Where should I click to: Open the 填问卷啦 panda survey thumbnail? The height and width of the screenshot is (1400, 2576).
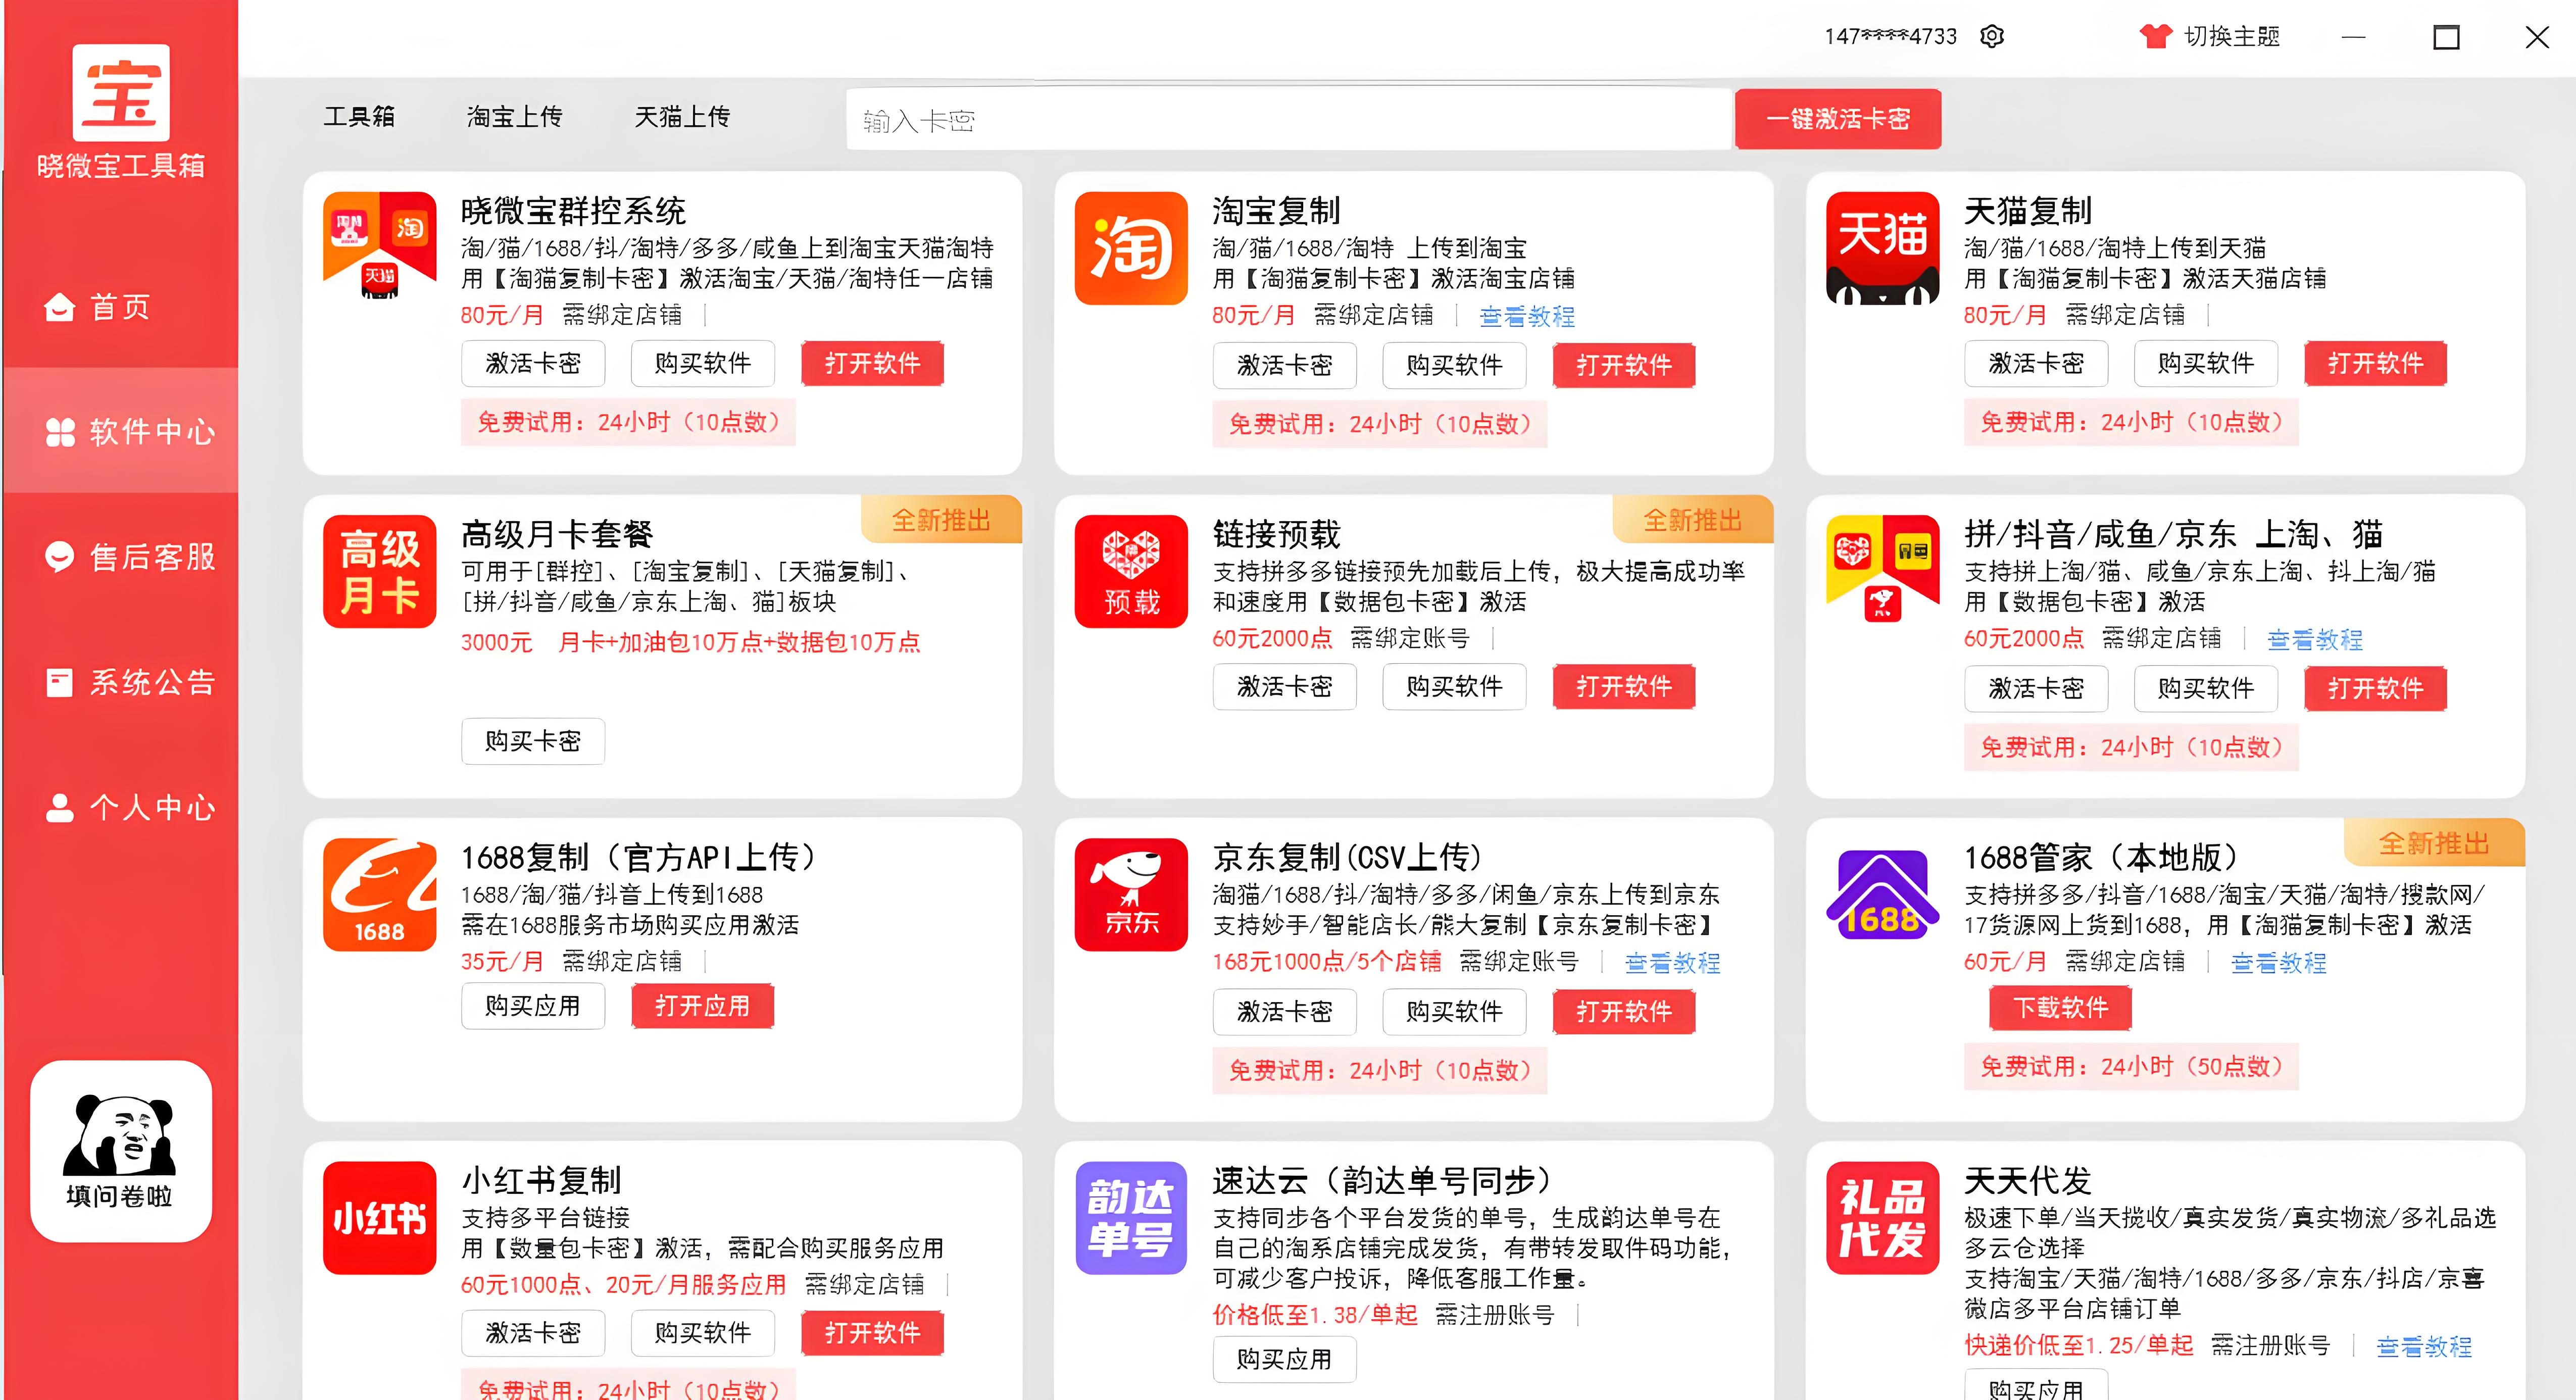point(120,1150)
